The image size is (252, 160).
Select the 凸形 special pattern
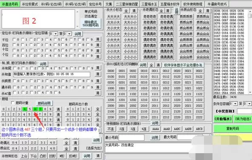(43, 156)
